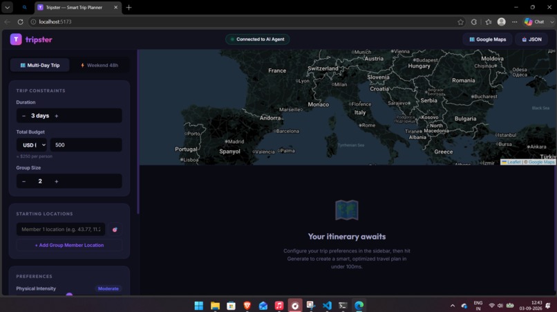This screenshot has height=312, width=557.
Task: Click the Connected to AI Agent status
Action: click(x=258, y=39)
